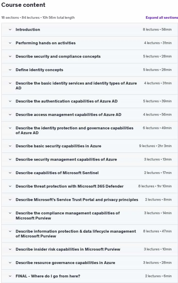
Task: Expand the Introduction section chevron
Action: 10,30
